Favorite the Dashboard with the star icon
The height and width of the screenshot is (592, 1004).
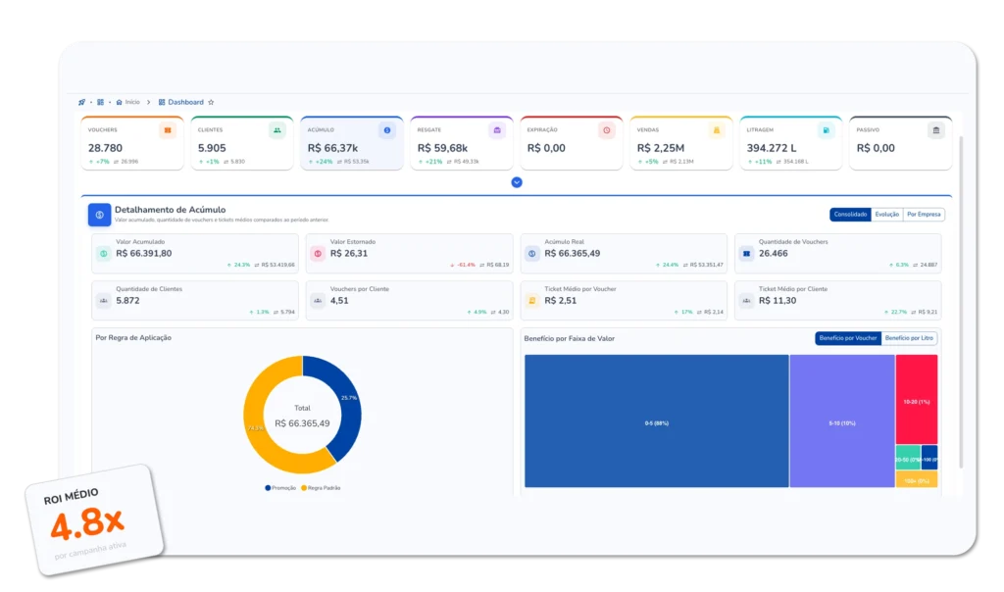pos(211,102)
